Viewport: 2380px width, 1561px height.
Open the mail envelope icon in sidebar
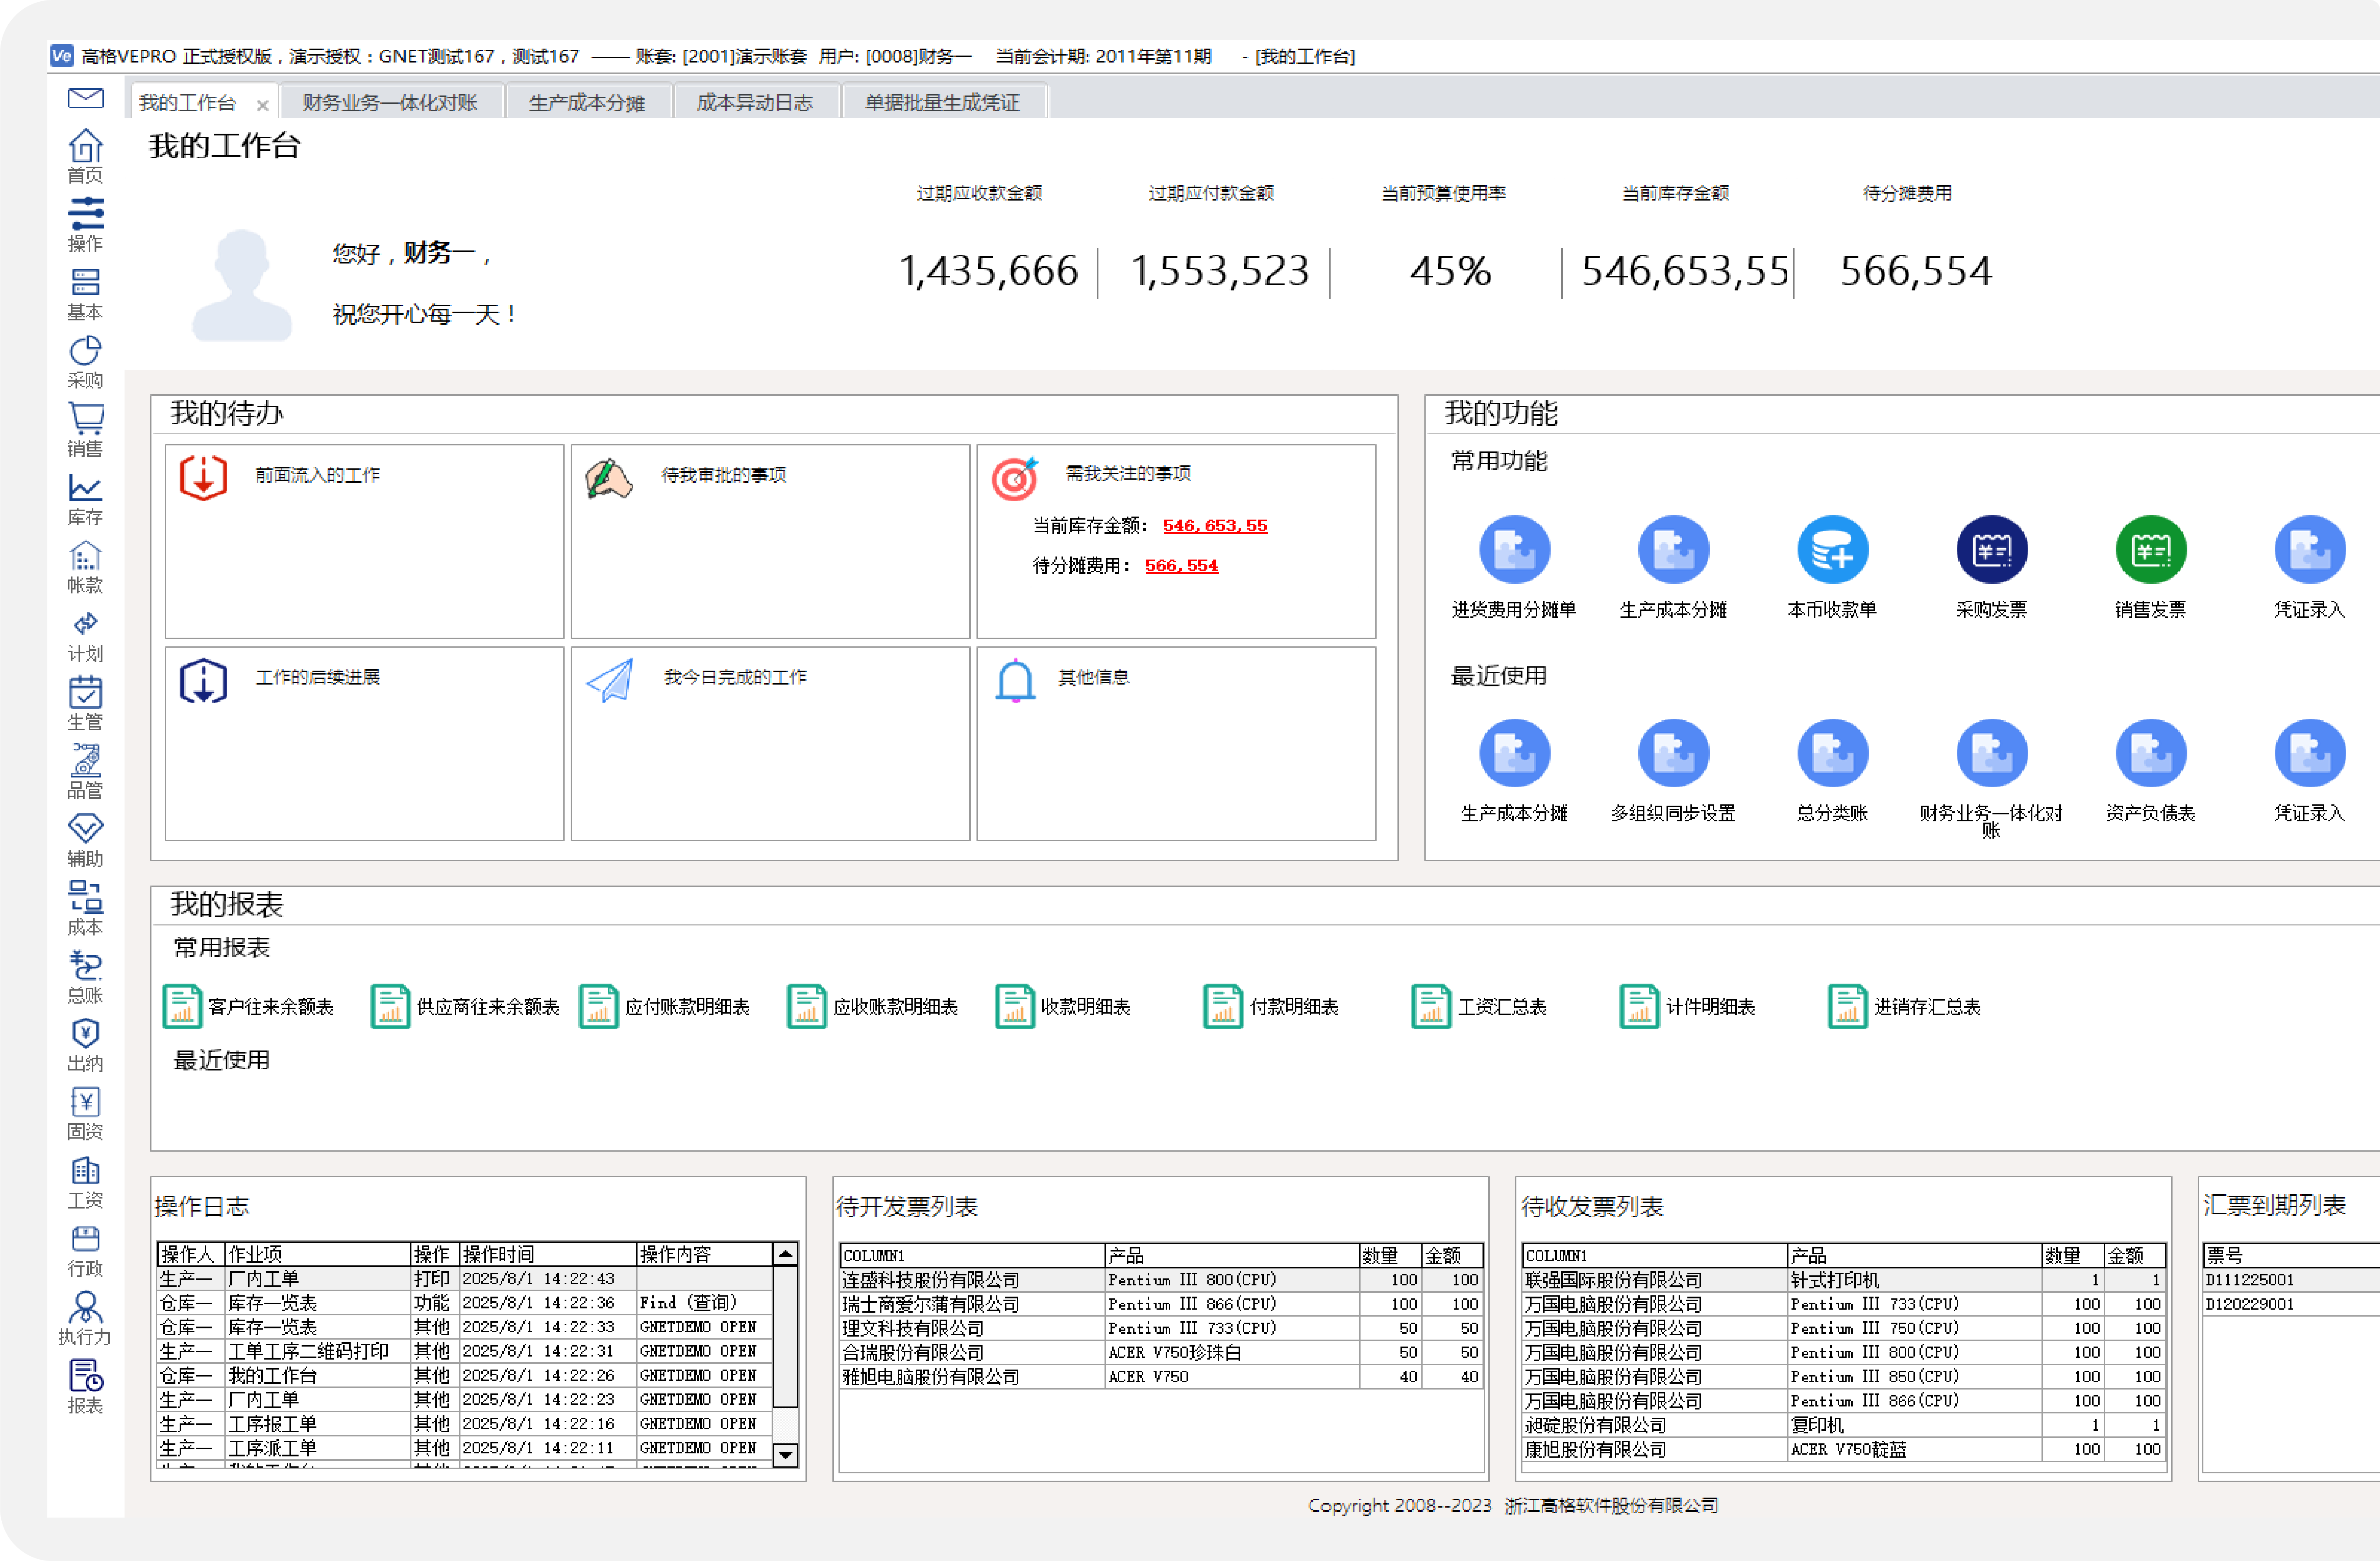85,98
